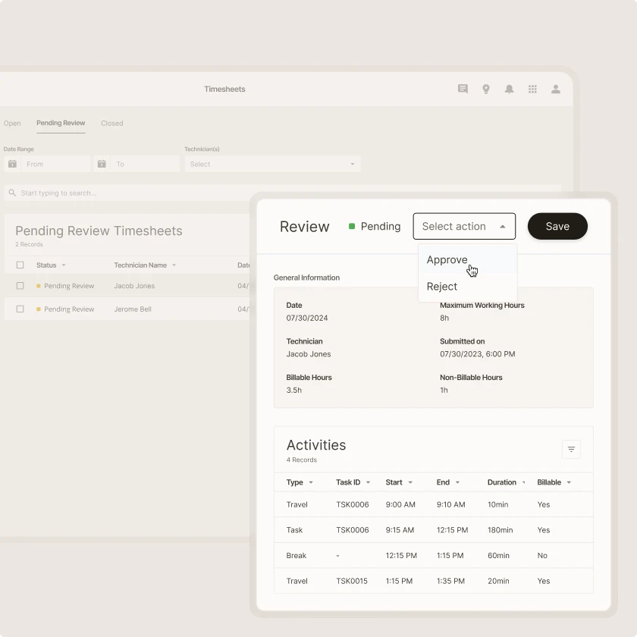
Task: Sort Activities by Type column
Action: [x=311, y=482]
